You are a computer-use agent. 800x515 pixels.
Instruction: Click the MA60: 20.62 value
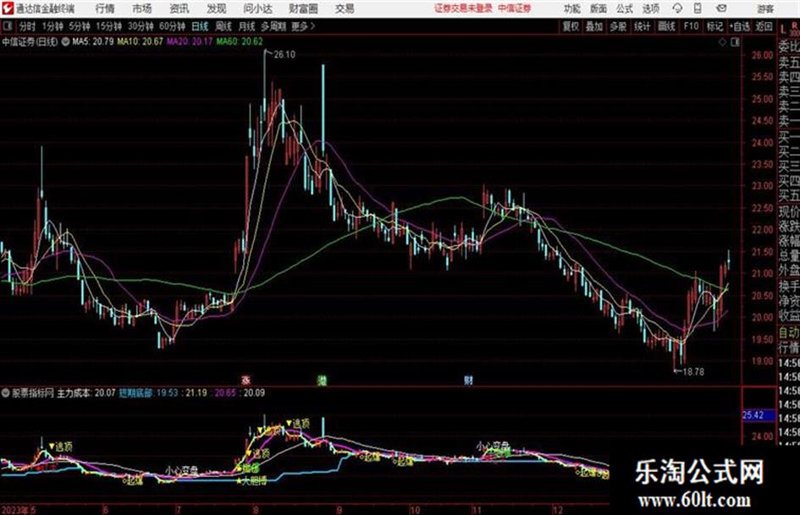pos(240,41)
